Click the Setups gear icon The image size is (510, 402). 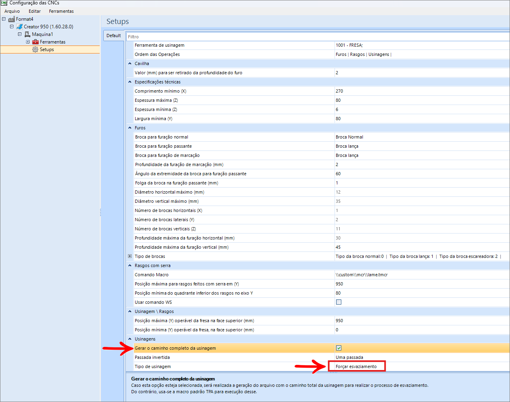[x=35, y=50]
